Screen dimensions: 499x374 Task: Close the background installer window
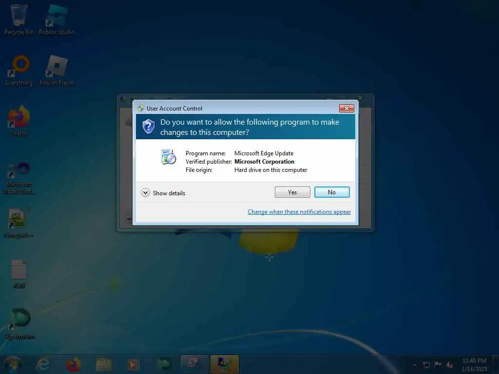[360, 98]
